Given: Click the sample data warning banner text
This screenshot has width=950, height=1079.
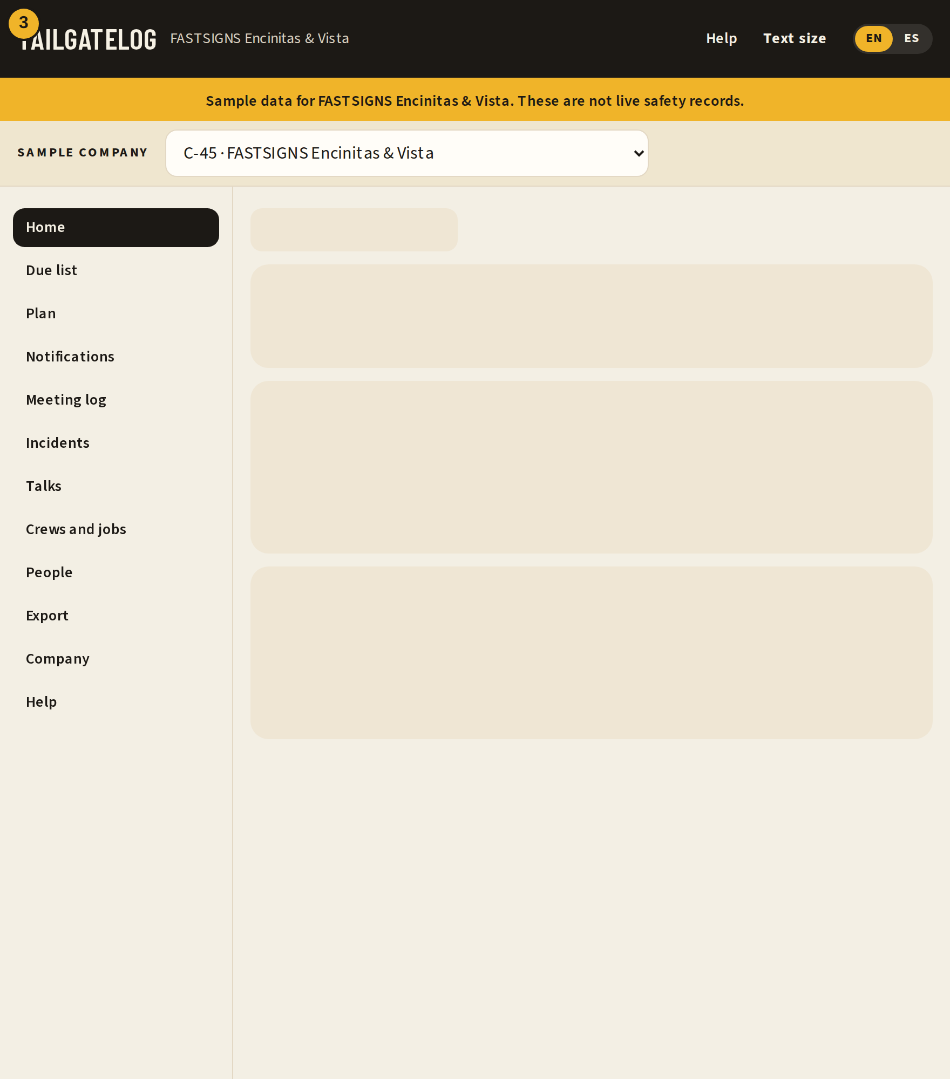Looking at the screenshot, I should point(475,101).
